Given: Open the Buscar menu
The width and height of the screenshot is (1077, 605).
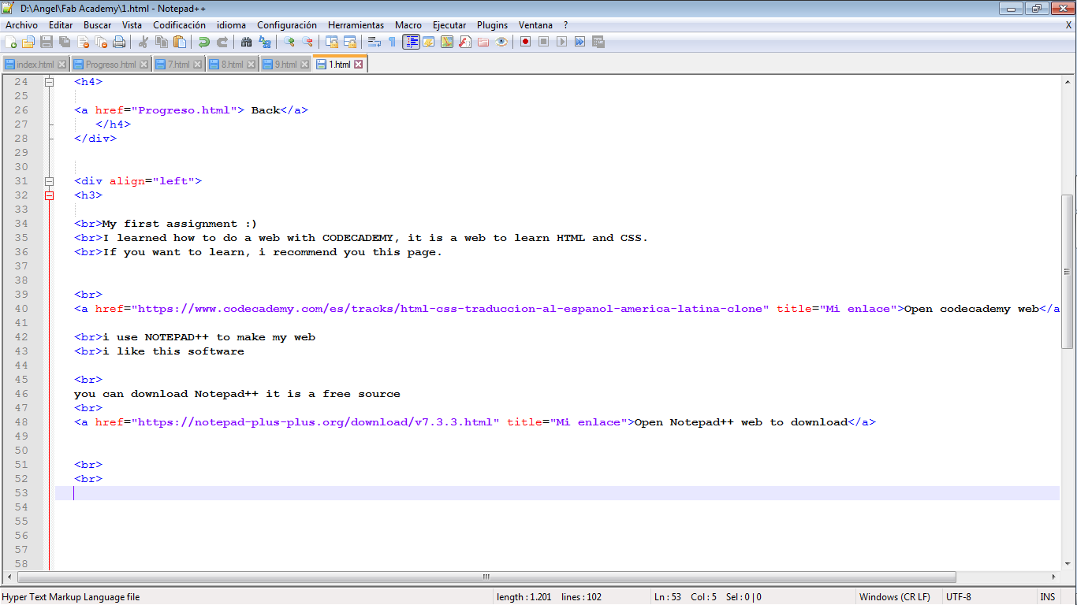Looking at the screenshot, I should (98, 25).
